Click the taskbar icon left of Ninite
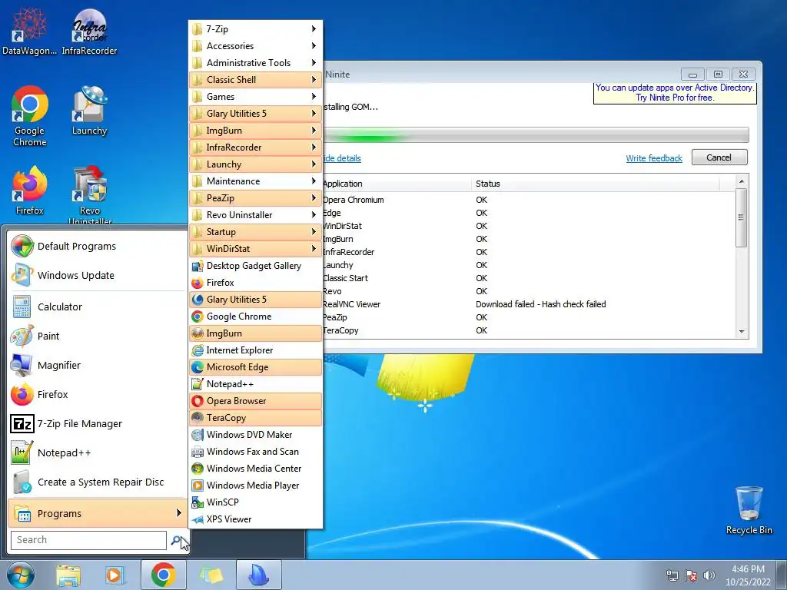The height and width of the screenshot is (590, 787). pyautogui.click(x=211, y=575)
